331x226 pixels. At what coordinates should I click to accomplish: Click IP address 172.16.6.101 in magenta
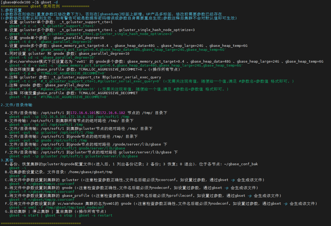[83, 113]
